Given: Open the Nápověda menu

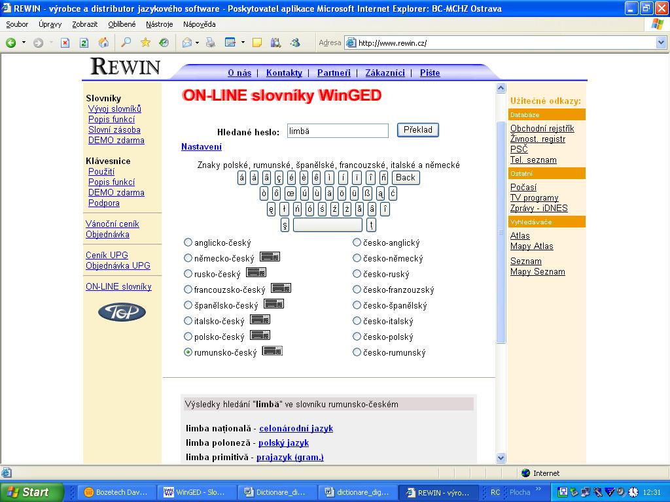Looking at the screenshot, I should pos(199,24).
